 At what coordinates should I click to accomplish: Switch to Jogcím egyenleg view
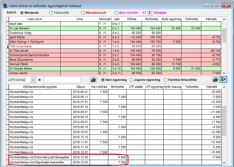[x=132, y=80]
